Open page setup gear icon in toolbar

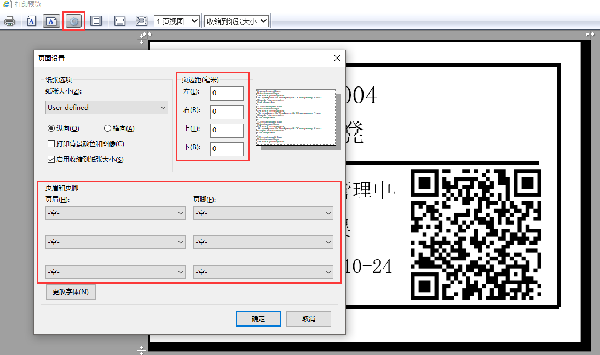click(73, 21)
